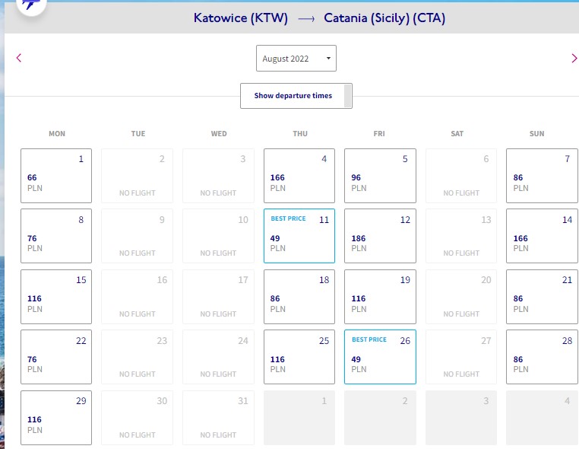Choose August 29 flight for 116 PLN
The height and width of the screenshot is (449, 579).
(56, 418)
